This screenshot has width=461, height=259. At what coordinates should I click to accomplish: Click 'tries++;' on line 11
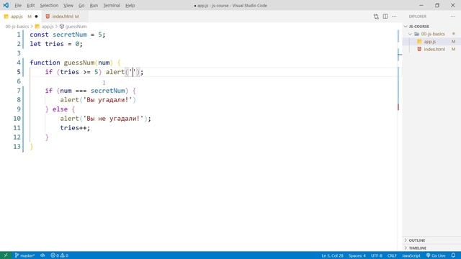click(x=75, y=128)
